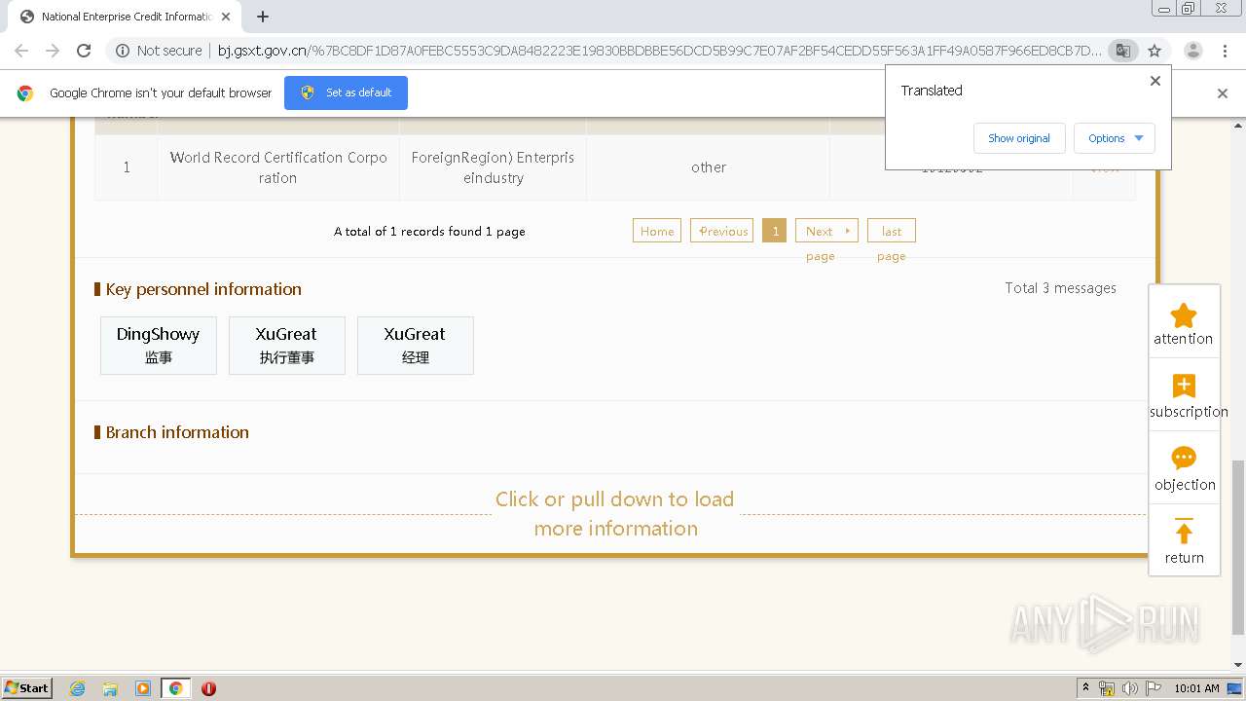Close the Translated popup
Screen dimensions: 1246x701
1155,81
